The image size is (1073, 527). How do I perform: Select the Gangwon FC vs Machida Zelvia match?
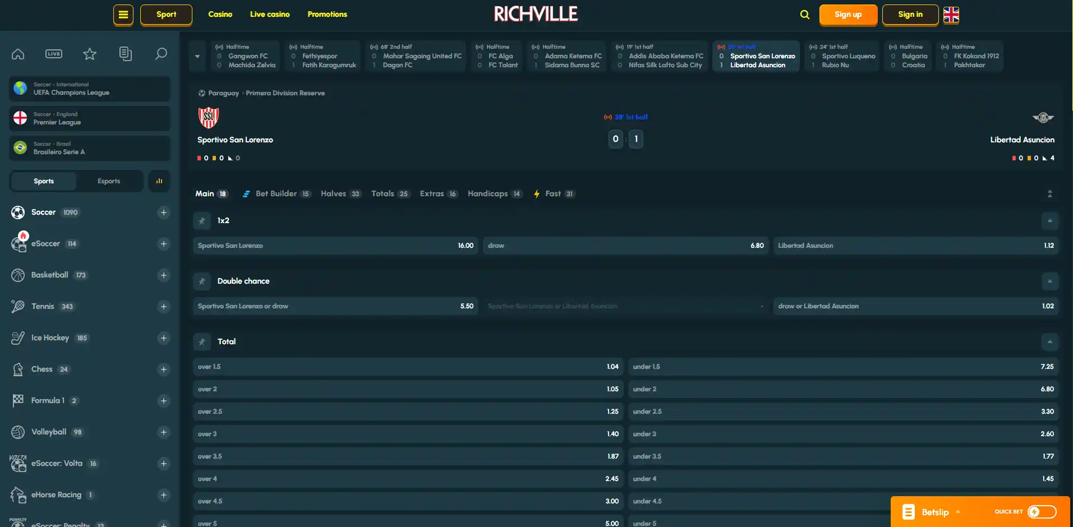click(x=245, y=56)
